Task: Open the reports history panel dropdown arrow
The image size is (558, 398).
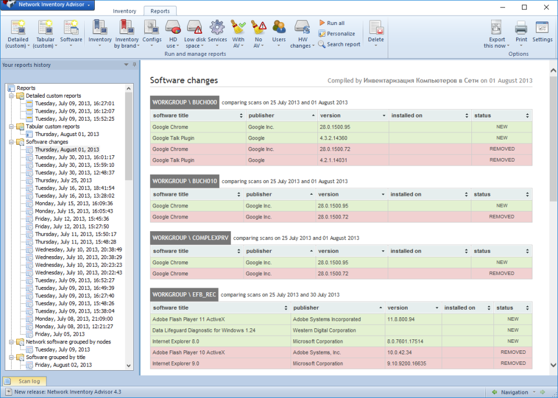Action: (x=126, y=64)
